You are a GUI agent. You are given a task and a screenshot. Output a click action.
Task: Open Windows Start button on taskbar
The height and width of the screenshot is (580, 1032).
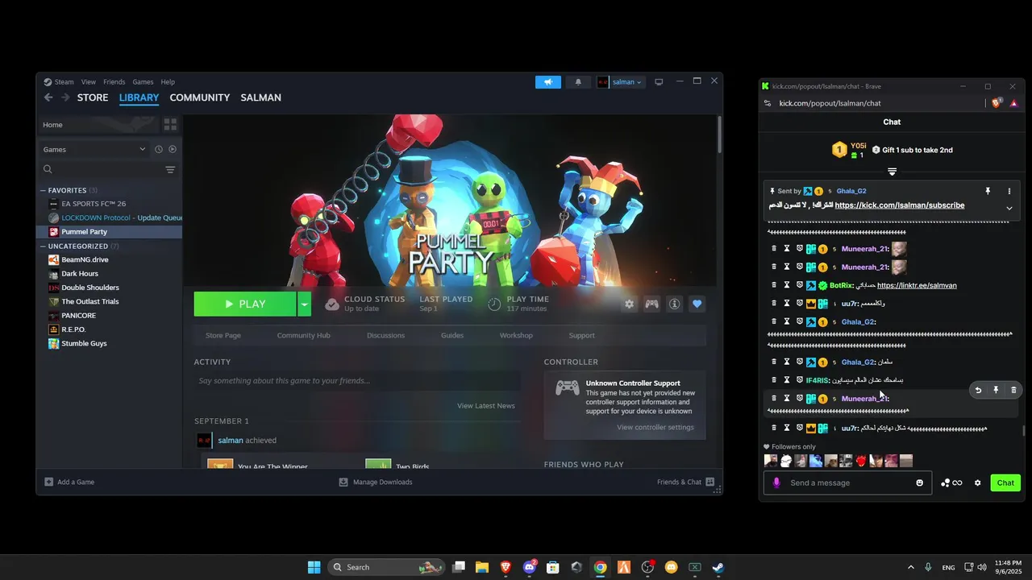coord(314,567)
